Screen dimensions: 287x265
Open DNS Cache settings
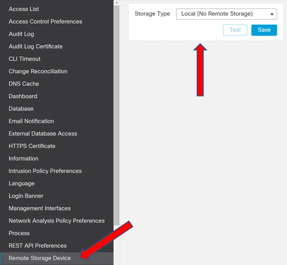click(24, 84)
